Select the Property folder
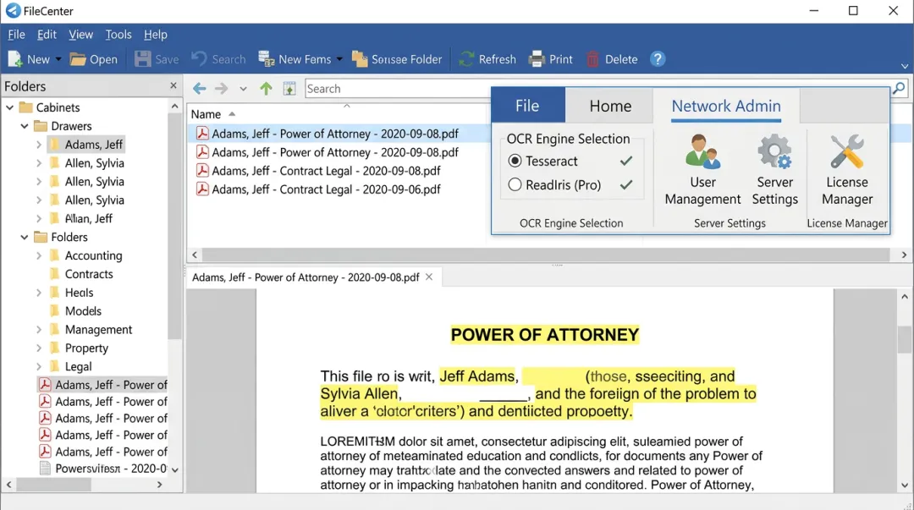The image size is (914, 510). (x=86, y=348)
